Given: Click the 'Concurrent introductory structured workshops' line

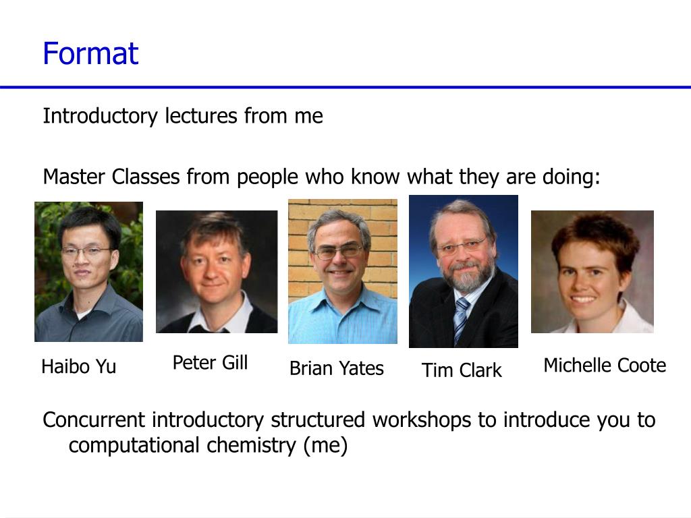Looking at the screenshot, I should point(349,420).
